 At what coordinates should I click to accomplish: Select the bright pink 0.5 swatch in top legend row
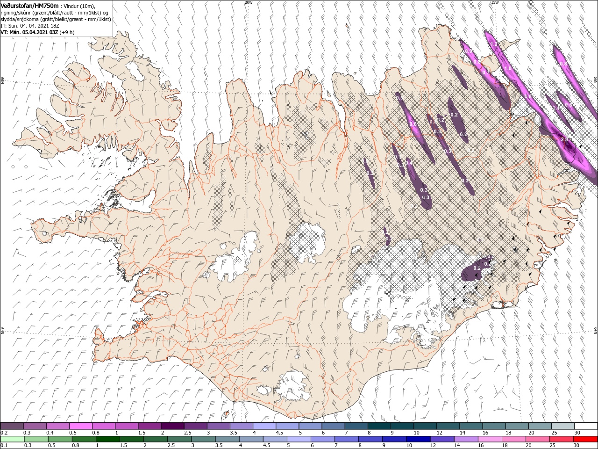coord(80,426)
